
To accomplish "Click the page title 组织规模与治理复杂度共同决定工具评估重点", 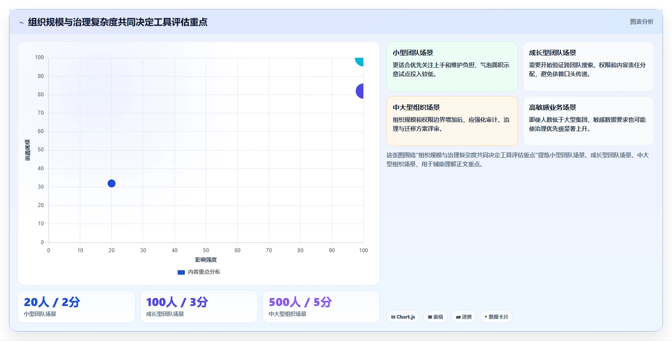I will pos(118,22).
